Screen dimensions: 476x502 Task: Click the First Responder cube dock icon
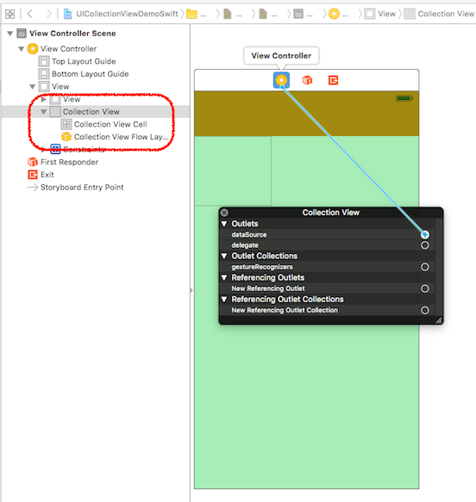pos(307,80)
